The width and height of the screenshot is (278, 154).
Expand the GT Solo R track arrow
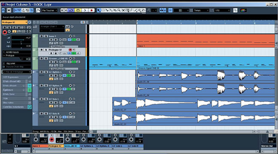point(34,113)
